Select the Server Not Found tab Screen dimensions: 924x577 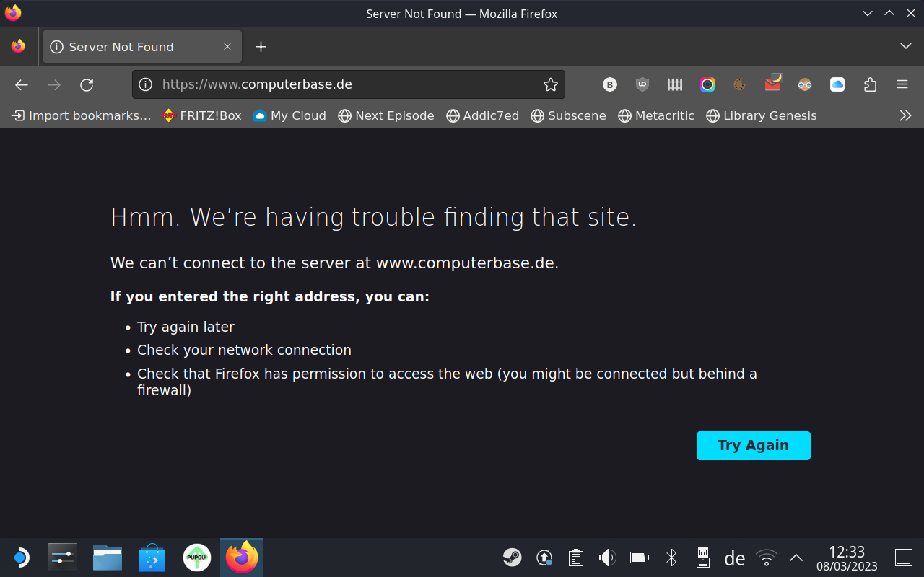(x=142, y=47)
